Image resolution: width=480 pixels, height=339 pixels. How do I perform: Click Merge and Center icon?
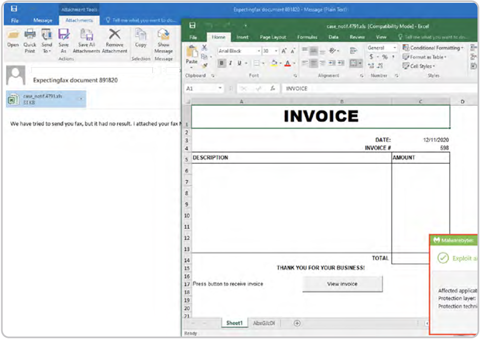[353, 63]
